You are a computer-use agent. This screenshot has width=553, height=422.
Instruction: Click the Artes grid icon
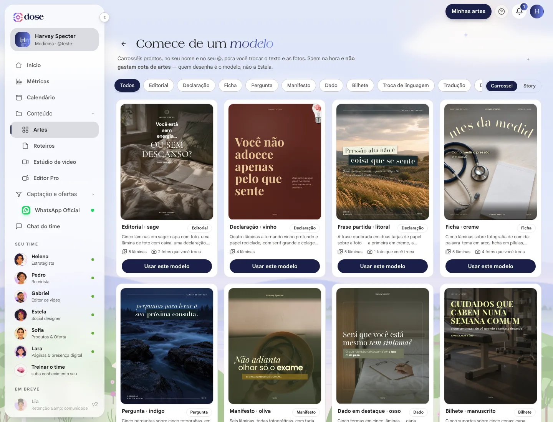coord(25,130)
